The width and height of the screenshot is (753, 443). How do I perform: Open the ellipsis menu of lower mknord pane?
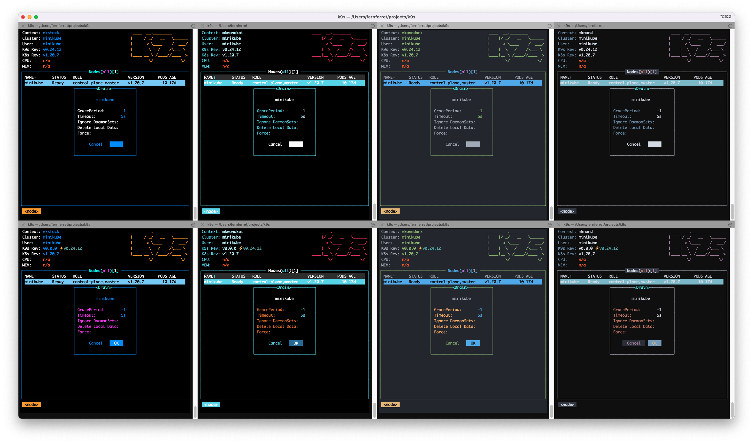coord(730,225)
